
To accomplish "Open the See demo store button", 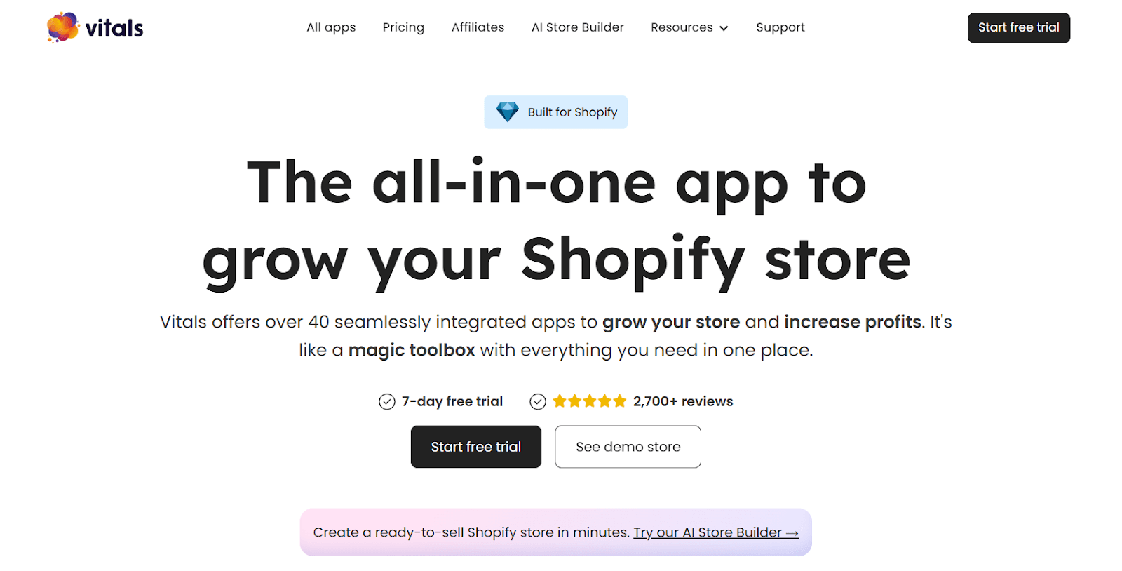I will 628,447.
